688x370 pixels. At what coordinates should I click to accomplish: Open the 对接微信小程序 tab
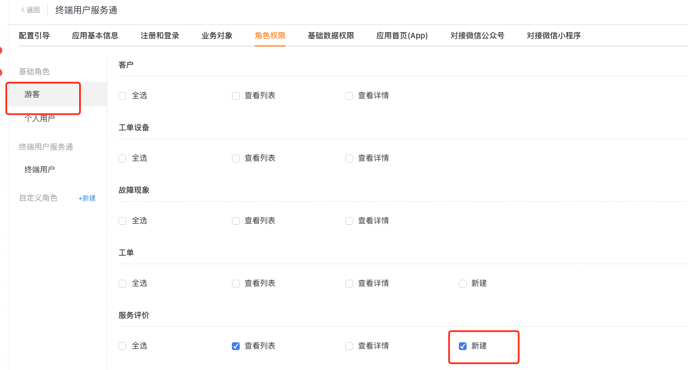(x=554, y=35)
